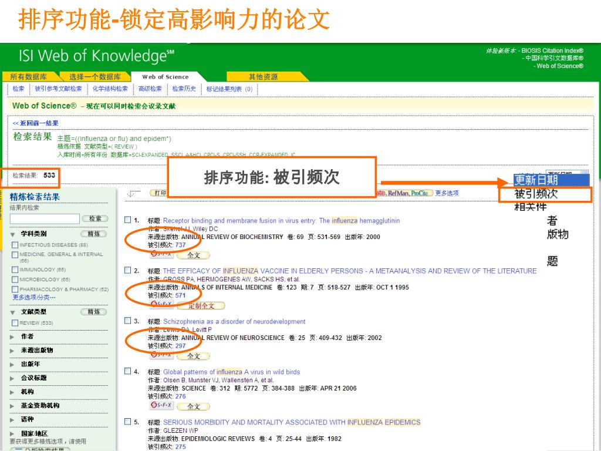
Task: Click citation count 297
Action: (x=181, y=345)
